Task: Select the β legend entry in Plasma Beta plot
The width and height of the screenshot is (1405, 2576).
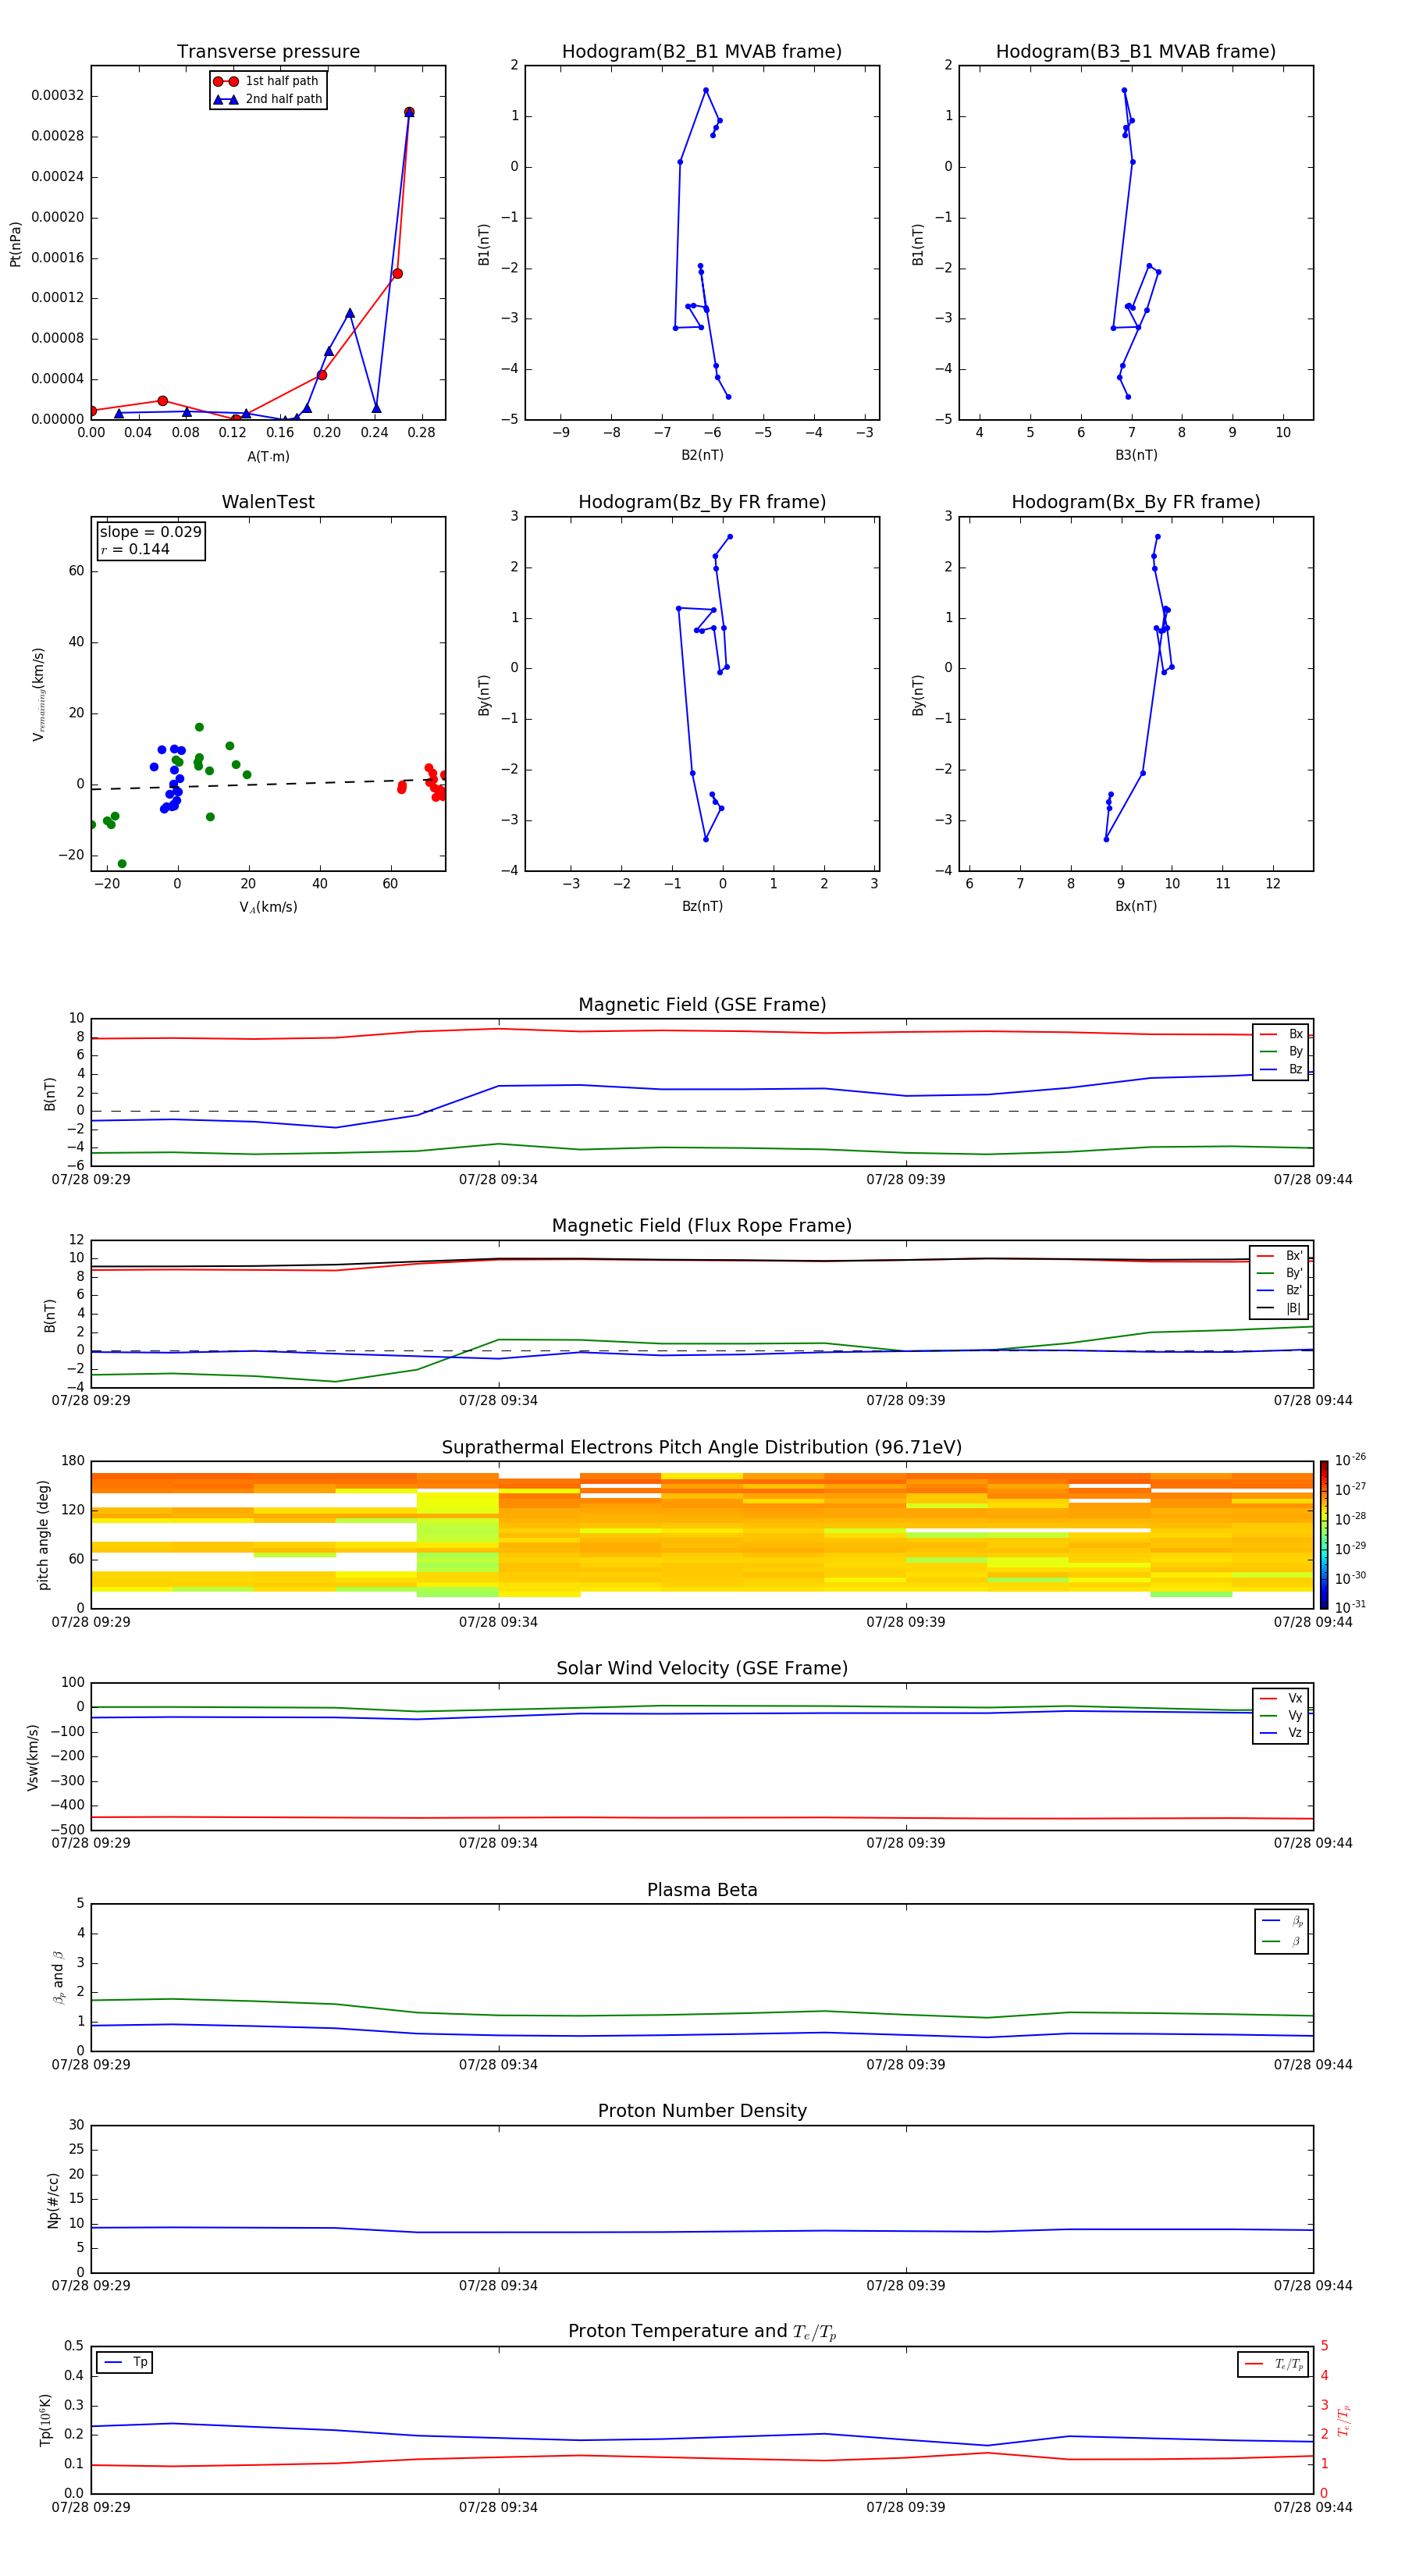Action: tap(1282, 1942)
